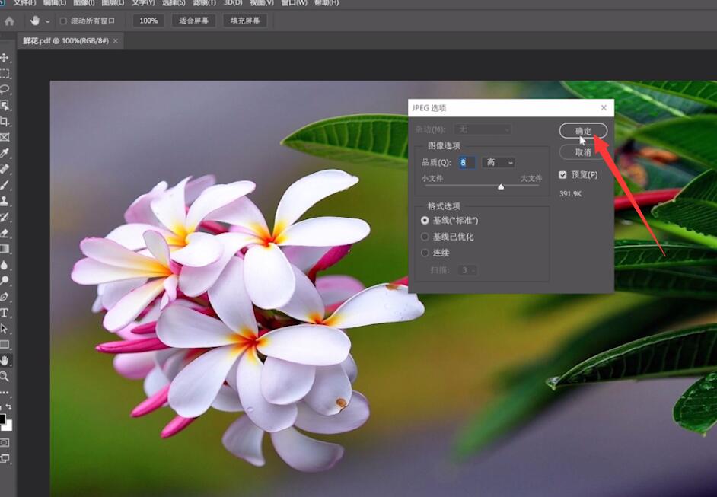This screenshot has height=497, width=717.
Task: Select the Frame tool
Action: [x=5, y=137]
